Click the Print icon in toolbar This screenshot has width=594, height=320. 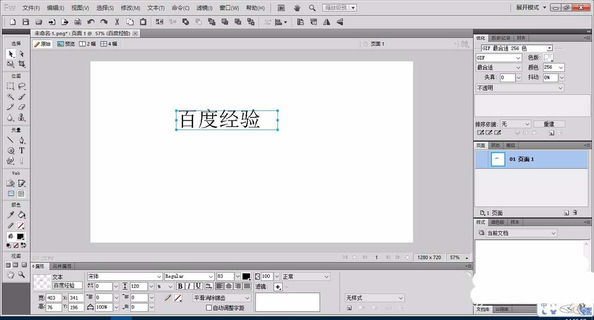[x=78, y=22]
